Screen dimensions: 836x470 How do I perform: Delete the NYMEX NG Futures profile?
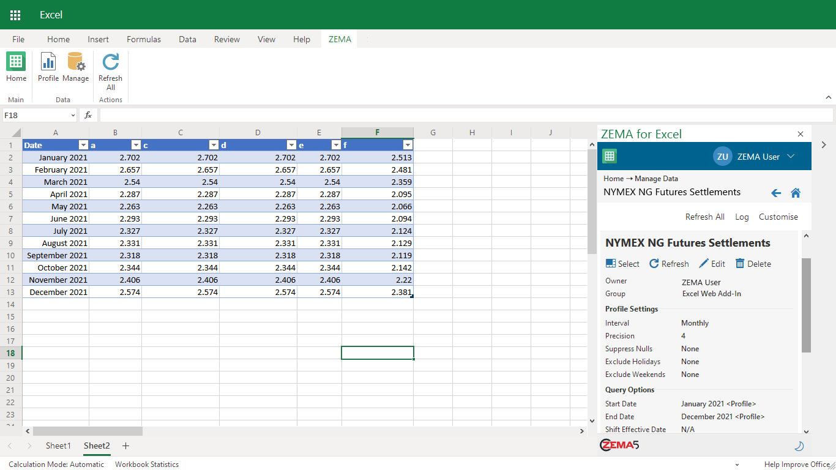point(753,264)
